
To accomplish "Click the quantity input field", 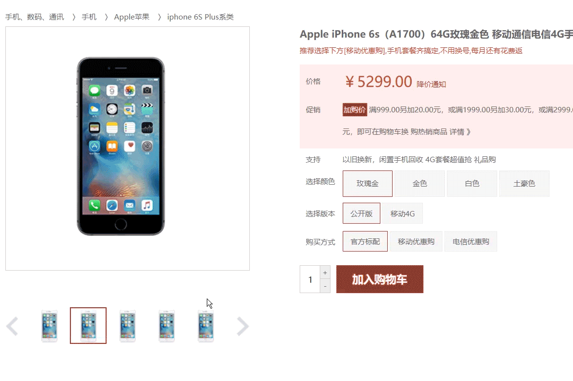I will [x=310, y=279].
